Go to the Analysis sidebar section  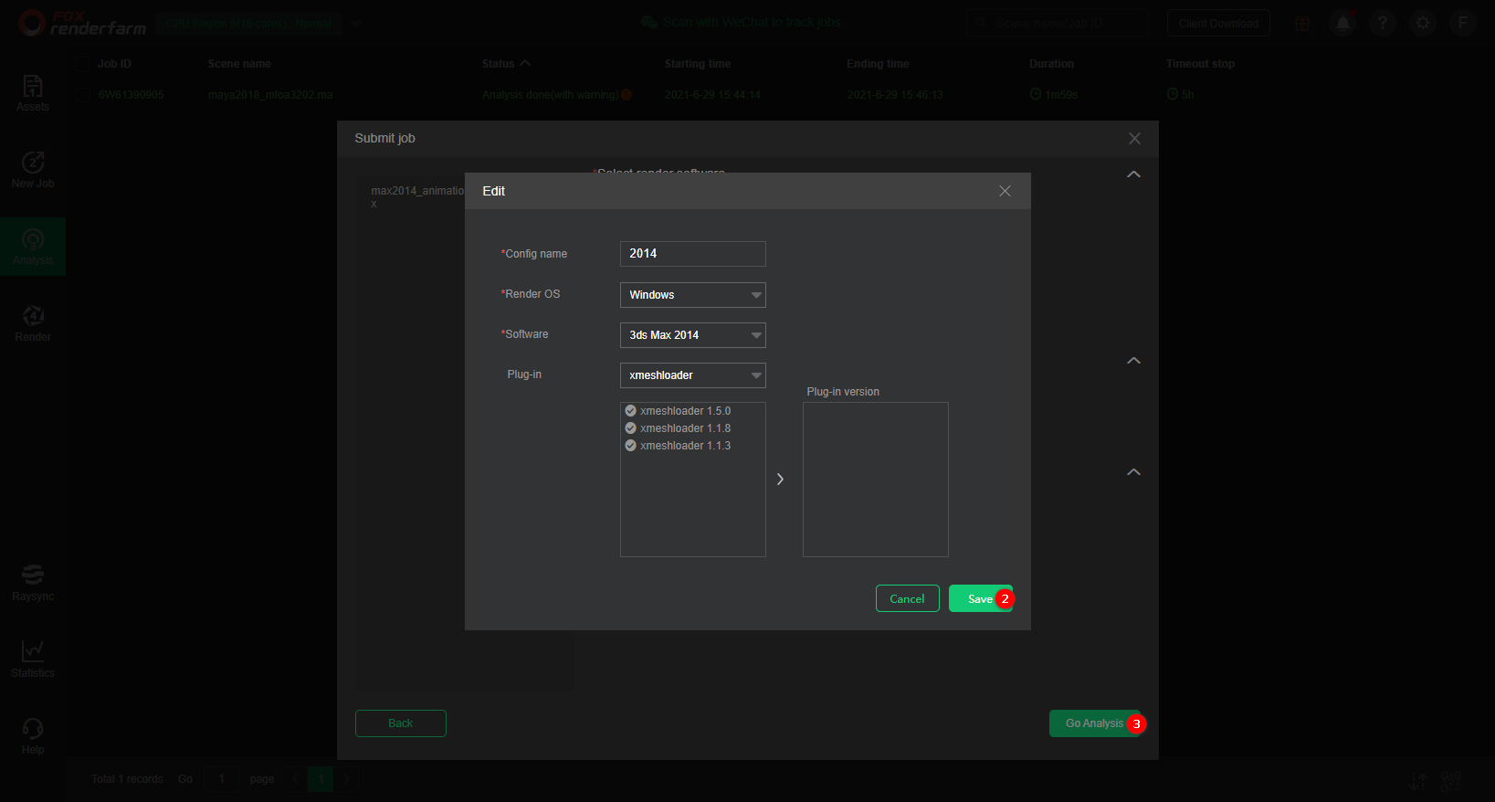point(33,247)
